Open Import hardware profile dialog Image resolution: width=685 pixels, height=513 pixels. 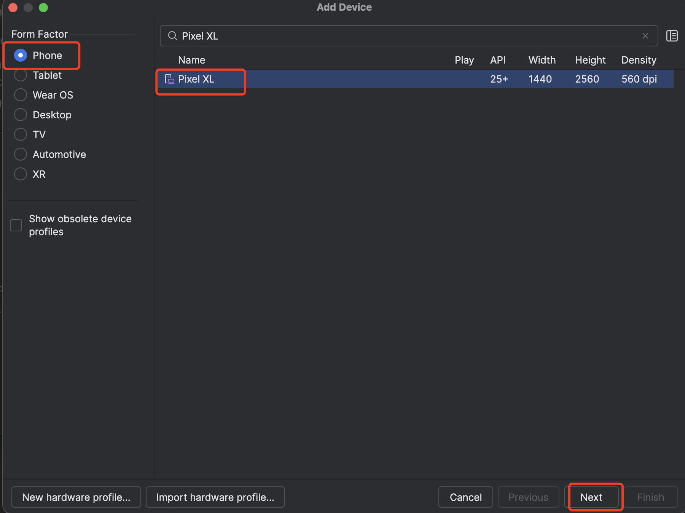(x=215, y=497)
